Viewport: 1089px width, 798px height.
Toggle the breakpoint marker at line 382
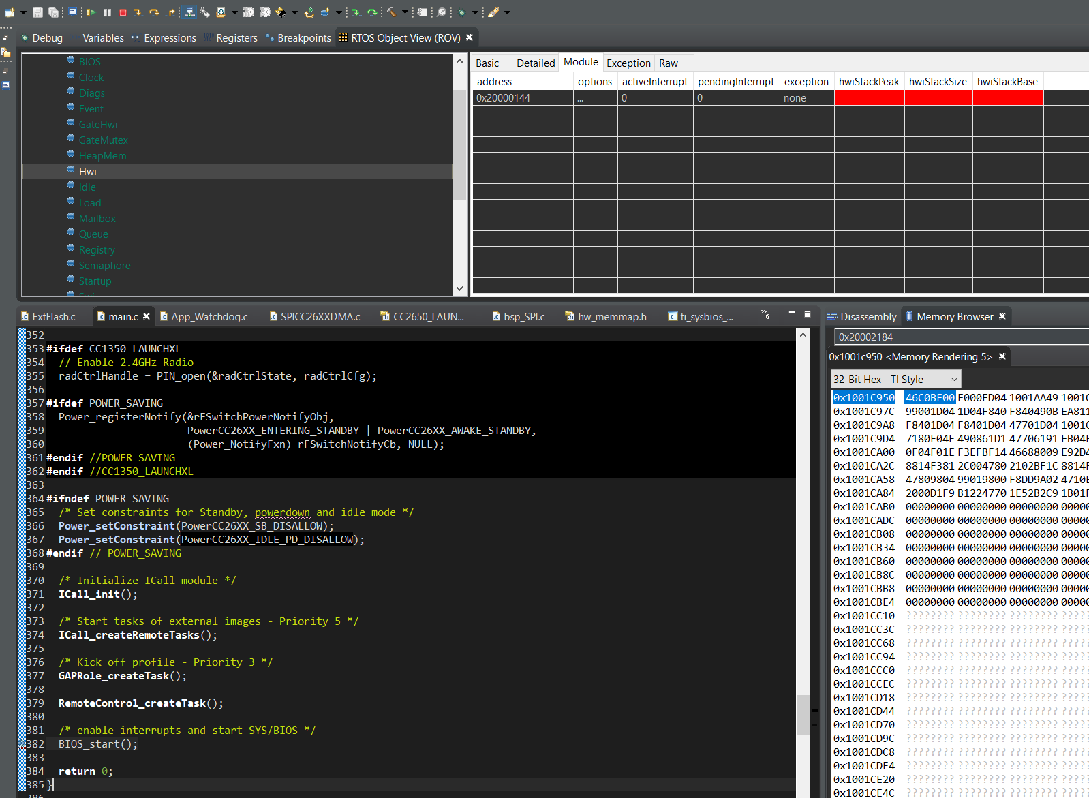pyautogui.click(x=21, y=744)
